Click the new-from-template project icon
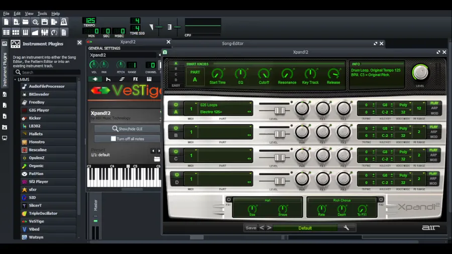 tap(16, 22)
